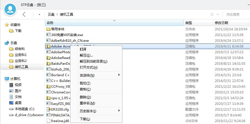
Task: Click the 云盘 cloud drive icon in sidebar
Action: click(x=7, y=43)
